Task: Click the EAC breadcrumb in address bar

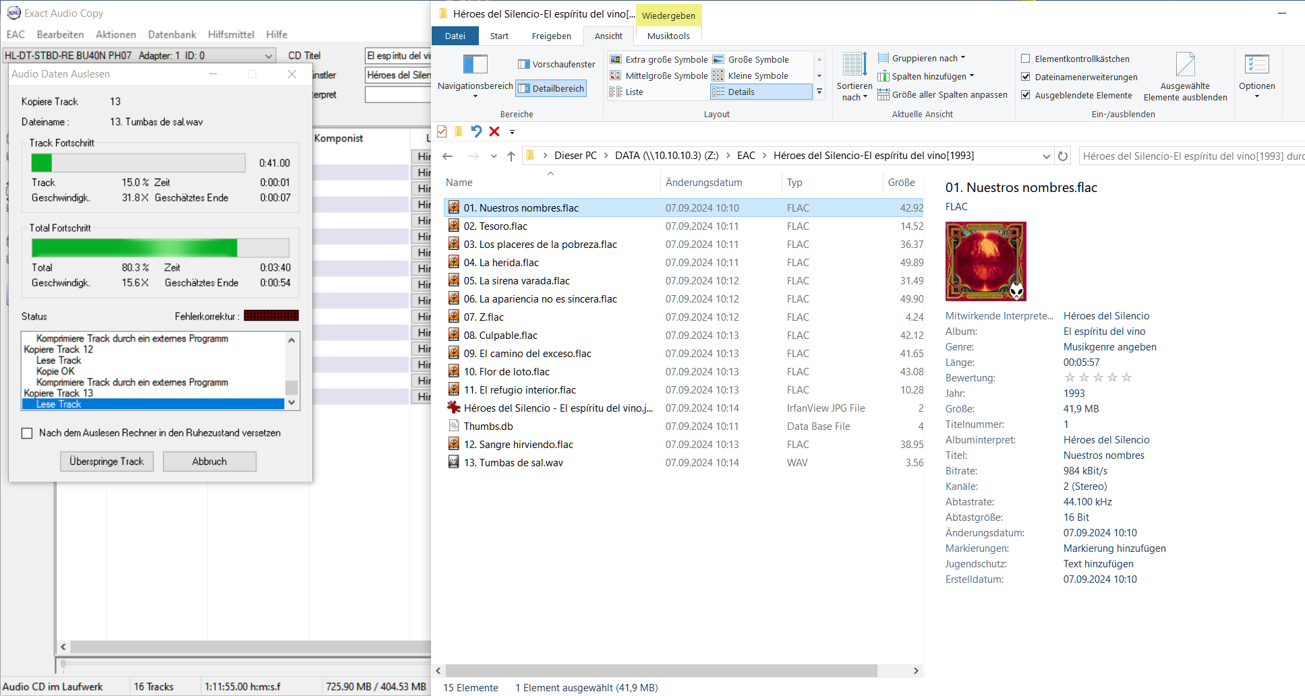Action: 746,156
